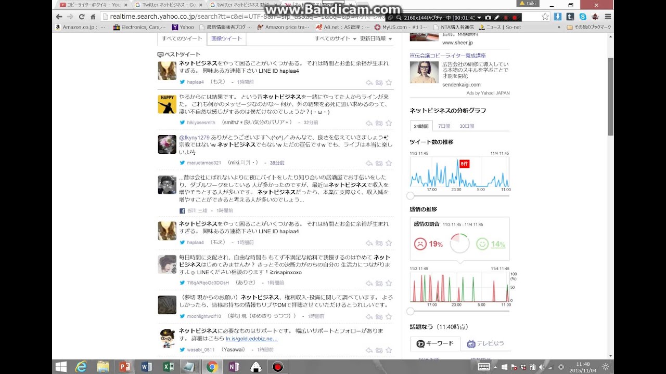
Task: Expand the bookmarks bar overflow chevron
Action: (559, 27)
